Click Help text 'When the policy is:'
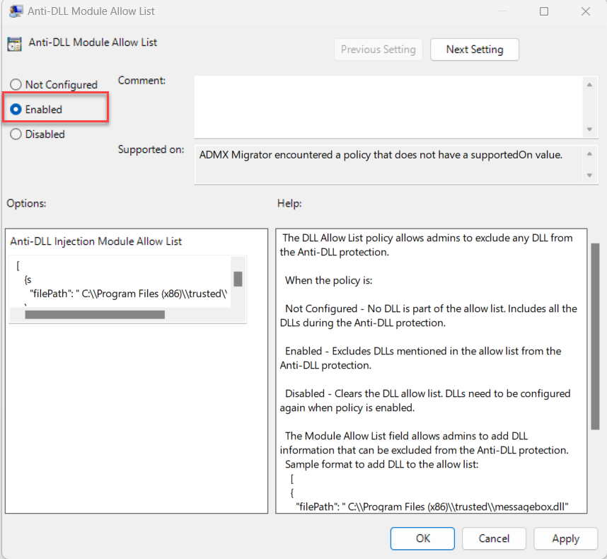607x559 pixels. tap(329, 280)
